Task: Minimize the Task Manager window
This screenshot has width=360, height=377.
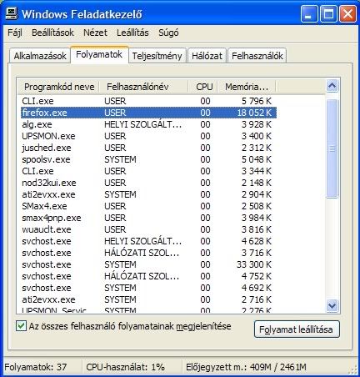Action: (x=309, y=14)
